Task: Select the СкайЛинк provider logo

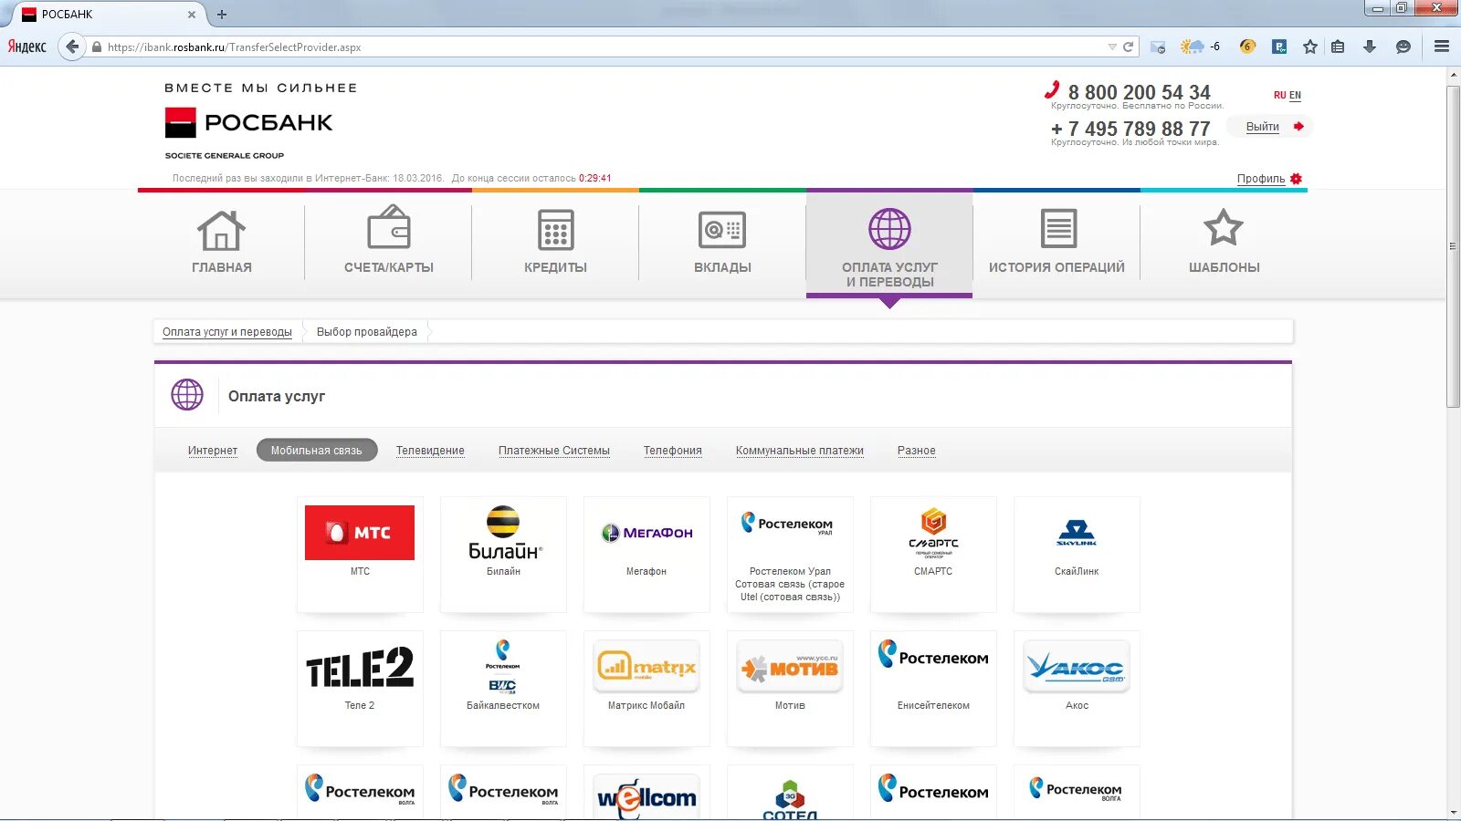Action: (x=1077, y=533)
